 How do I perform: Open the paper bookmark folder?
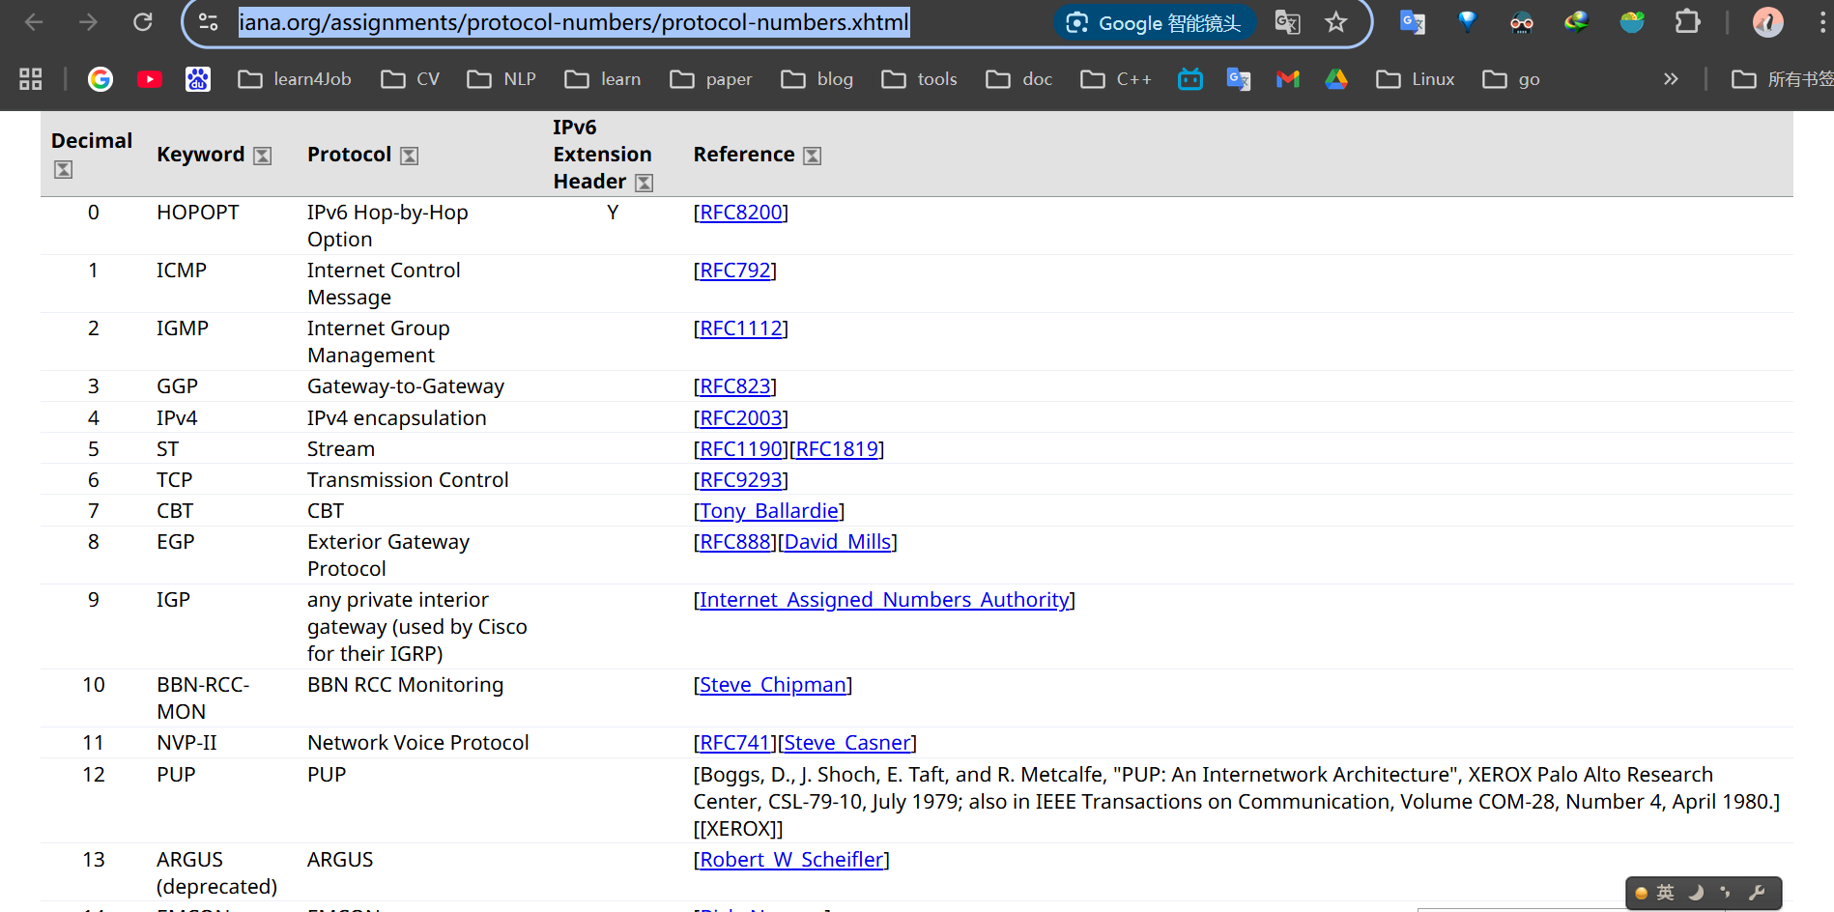[x=711, y=79]
